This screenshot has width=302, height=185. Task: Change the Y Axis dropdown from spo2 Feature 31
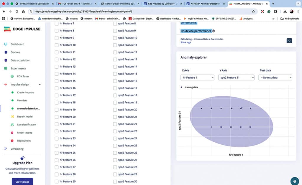[236, 77]
